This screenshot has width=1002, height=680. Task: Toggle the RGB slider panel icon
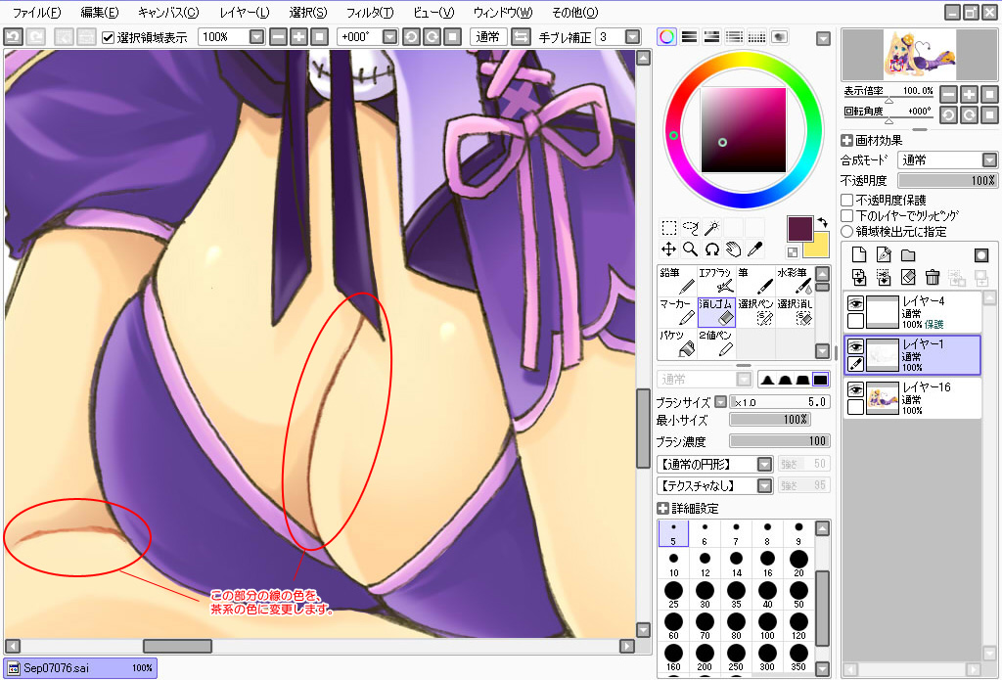pos(689,37)
